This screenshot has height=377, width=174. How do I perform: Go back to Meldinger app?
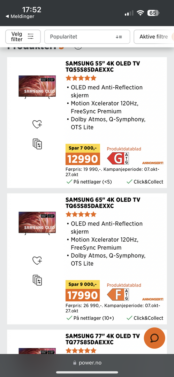20,17
